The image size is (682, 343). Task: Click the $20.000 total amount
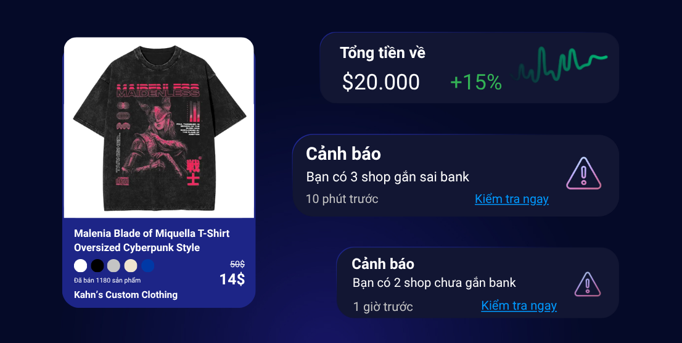(x=380, y=82)
